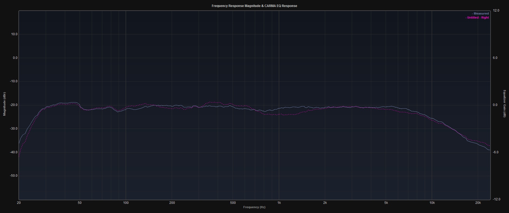Click the 100 Hz frequency tick label
Screen dimensions: 509x213
coord(126,203)
